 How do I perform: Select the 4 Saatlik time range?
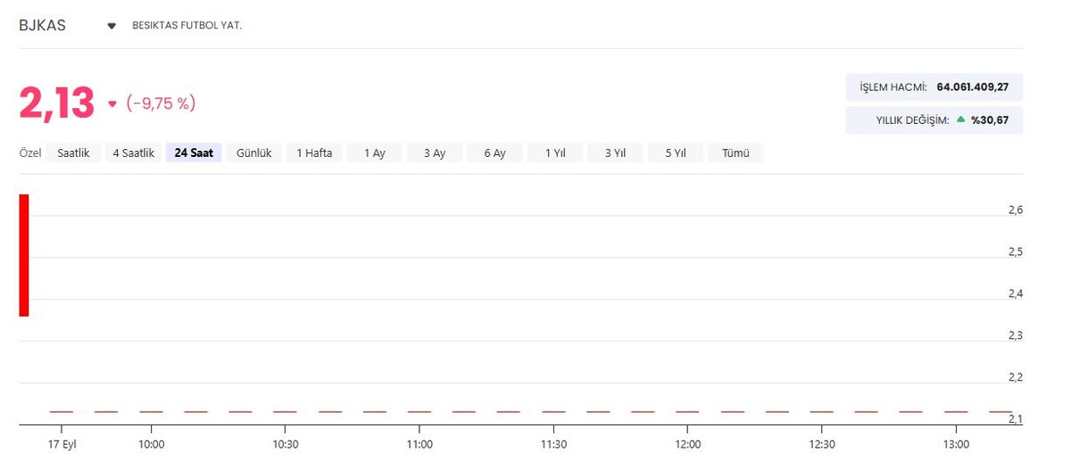tap(133, 153)
